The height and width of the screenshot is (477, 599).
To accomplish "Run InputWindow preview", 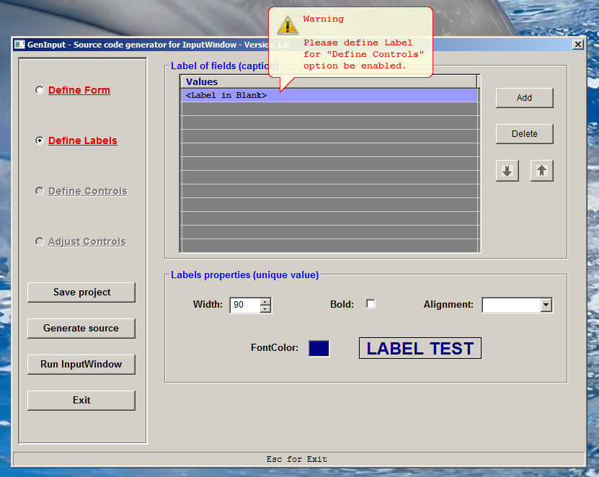I will click(81, 365).
